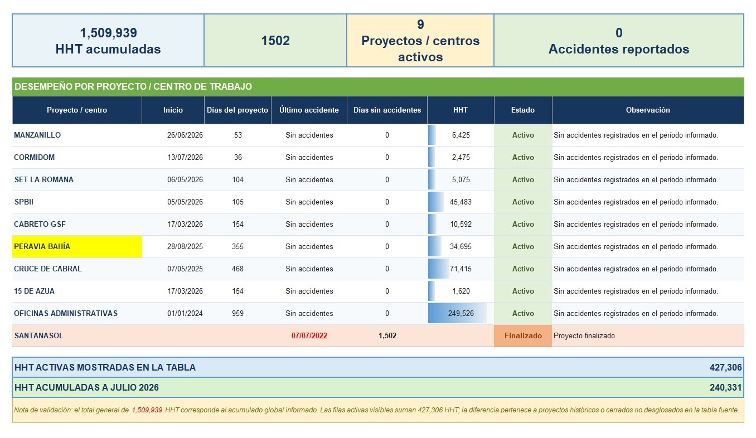Viewport: 756px width, 438px height.
Task: Click the CRUCE DE CABRAL HHT bar
Action: pyautogui.click(x=439, y=269)
